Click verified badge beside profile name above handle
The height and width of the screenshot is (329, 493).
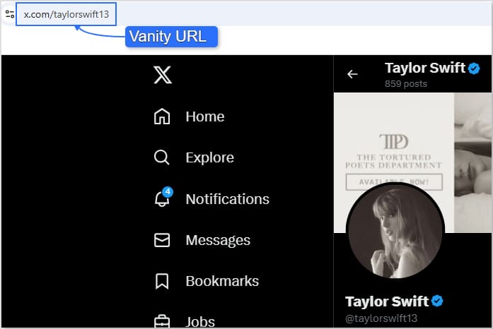pos(437,301)
